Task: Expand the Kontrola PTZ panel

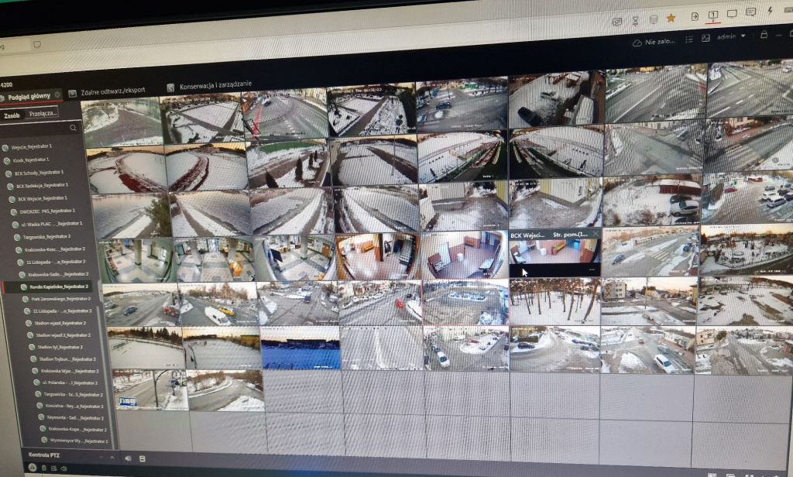Action: [x=113, y=457]
